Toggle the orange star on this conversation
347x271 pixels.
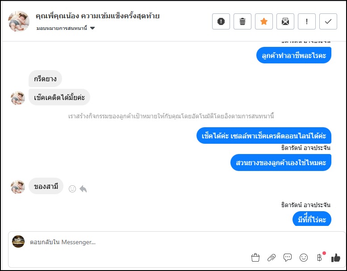(x=264, y=21)
